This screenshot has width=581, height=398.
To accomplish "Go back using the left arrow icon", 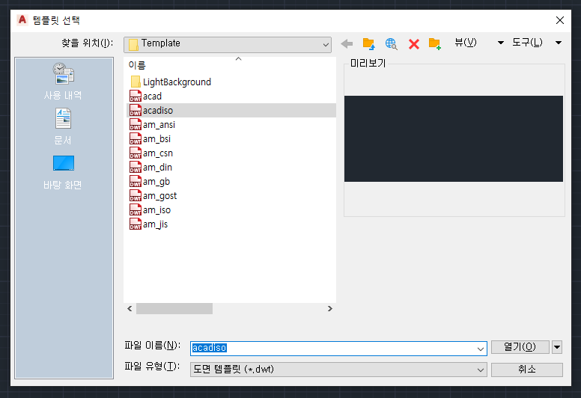I will point(347,43).
